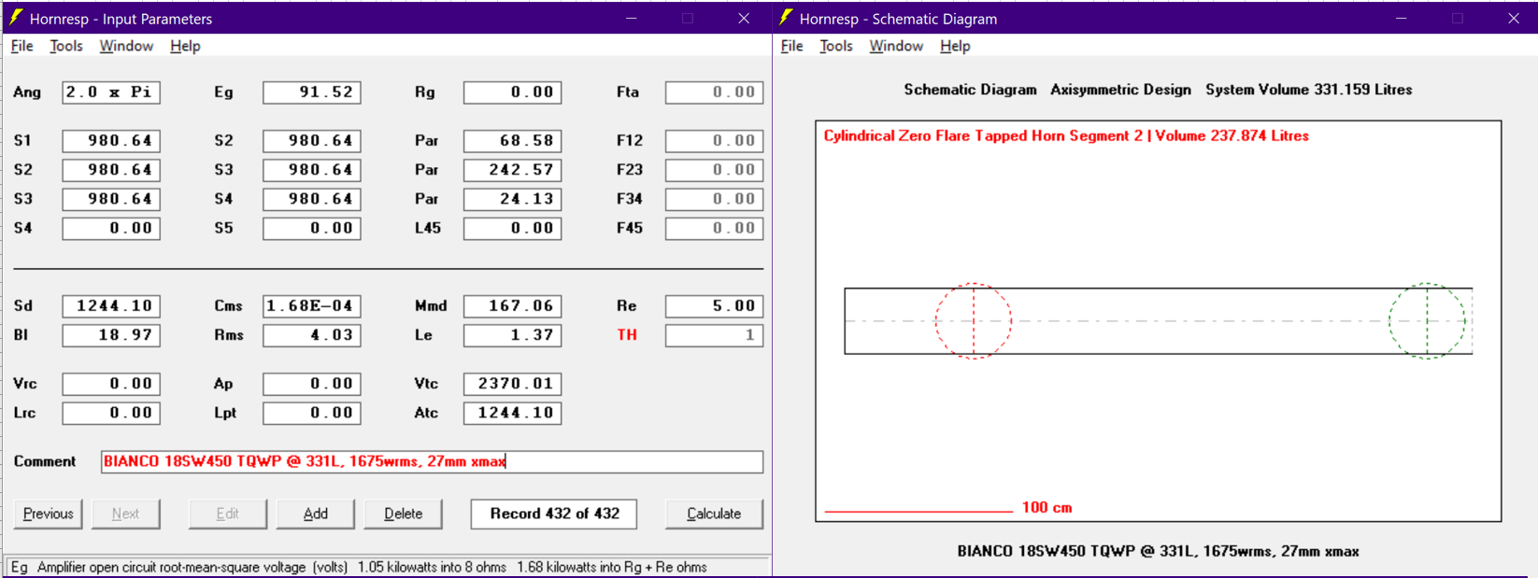Screen dimensions: 1538x578
Task: Select the Ang field showing 2.0 x Pi
Action: click(111, 92)
